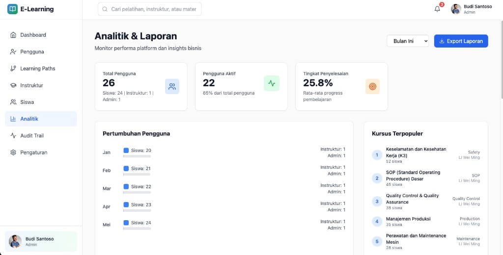Click the Dashboard home icon in sidebar
Viewport: 503px width, 255px height.
pos(13,35)
